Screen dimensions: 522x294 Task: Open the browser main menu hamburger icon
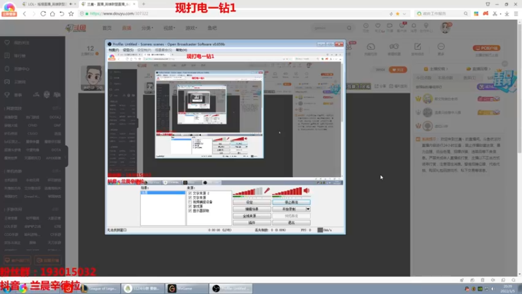[x=516, y=14]
